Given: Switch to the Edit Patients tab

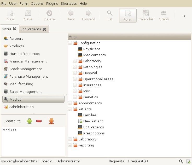Looking at the screenshot, I should point(31,29).
